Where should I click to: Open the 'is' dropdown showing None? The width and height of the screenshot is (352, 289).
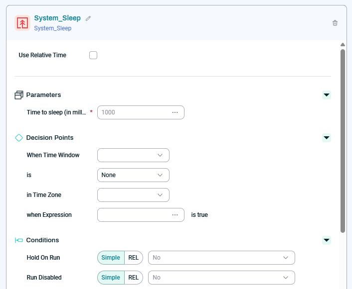pyautogui.click(x=133, y=175)
